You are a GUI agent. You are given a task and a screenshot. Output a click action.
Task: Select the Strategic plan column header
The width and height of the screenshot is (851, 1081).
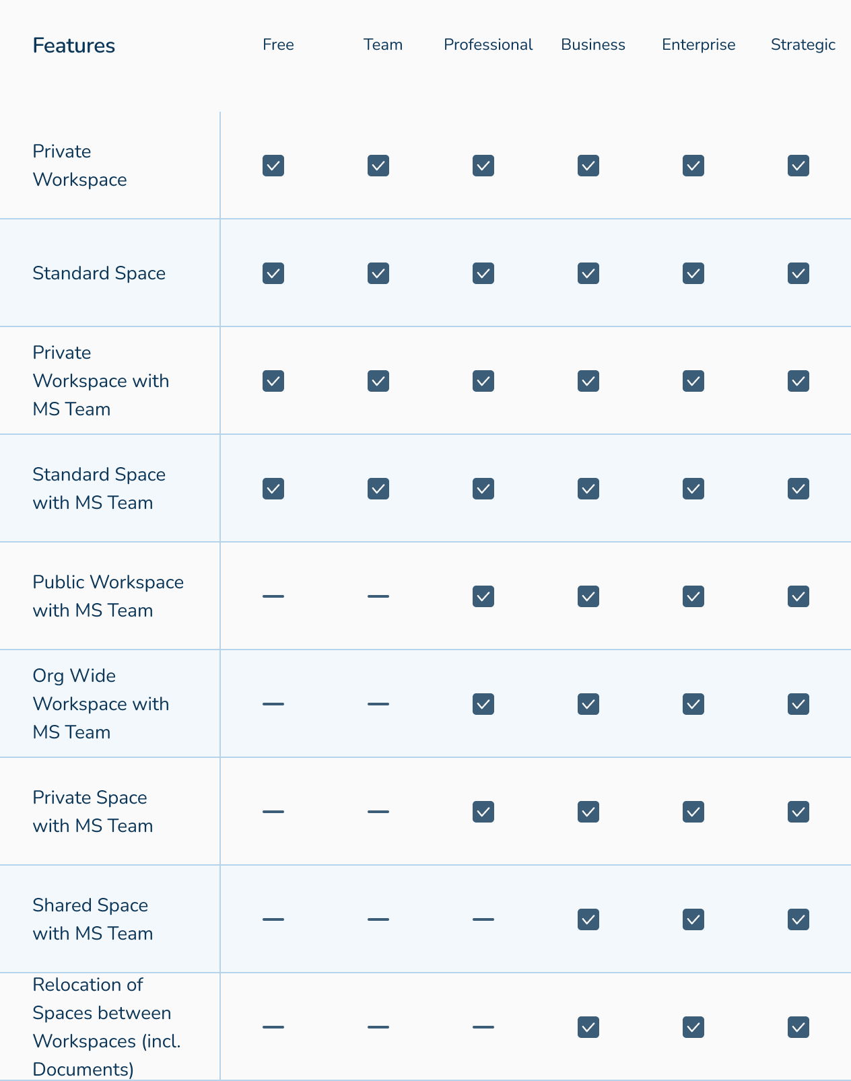(803, 44)
